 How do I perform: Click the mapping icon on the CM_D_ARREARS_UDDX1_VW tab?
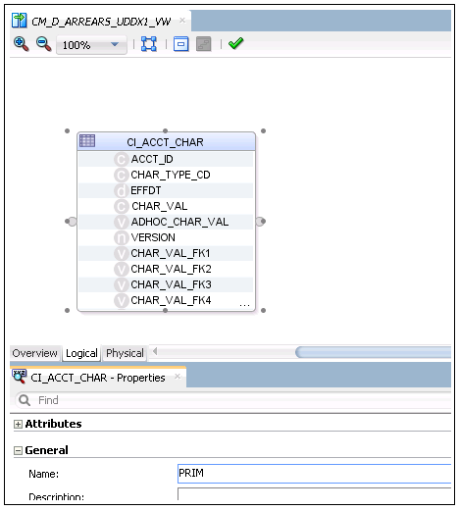(19, 21)
